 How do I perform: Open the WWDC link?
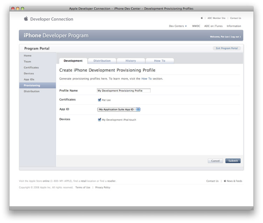pyautogui.click(x=196, y=26)
